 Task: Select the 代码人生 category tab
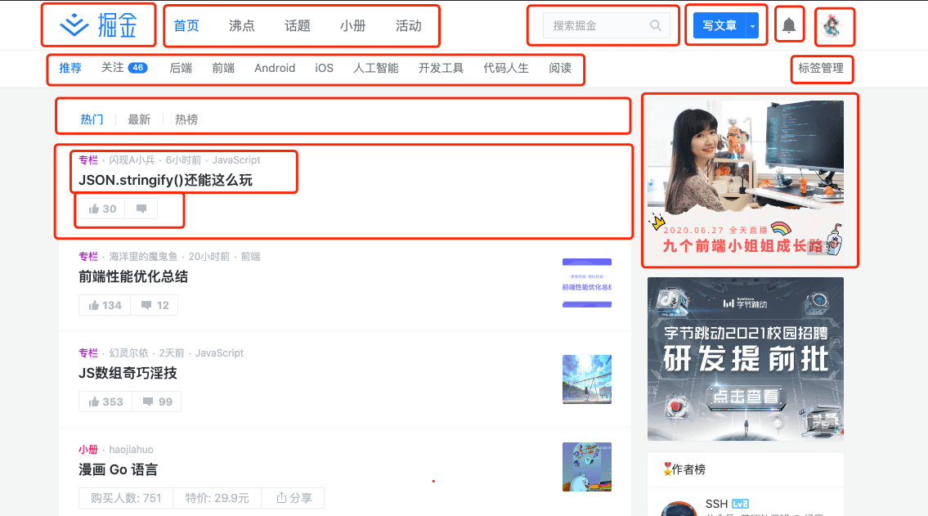tap(506, 68)
